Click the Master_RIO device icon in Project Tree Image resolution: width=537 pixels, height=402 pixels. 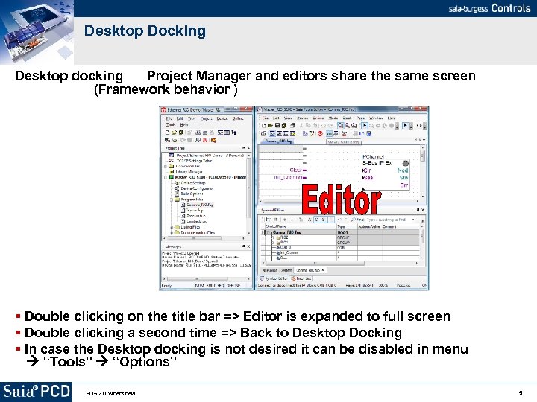(171, 177)
